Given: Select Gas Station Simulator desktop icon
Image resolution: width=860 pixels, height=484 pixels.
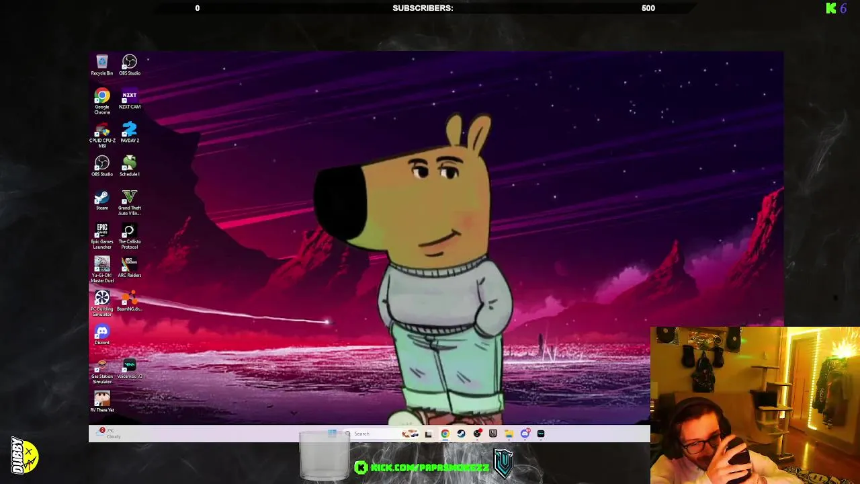Looking at the screenshot, I should coord(102,370).
